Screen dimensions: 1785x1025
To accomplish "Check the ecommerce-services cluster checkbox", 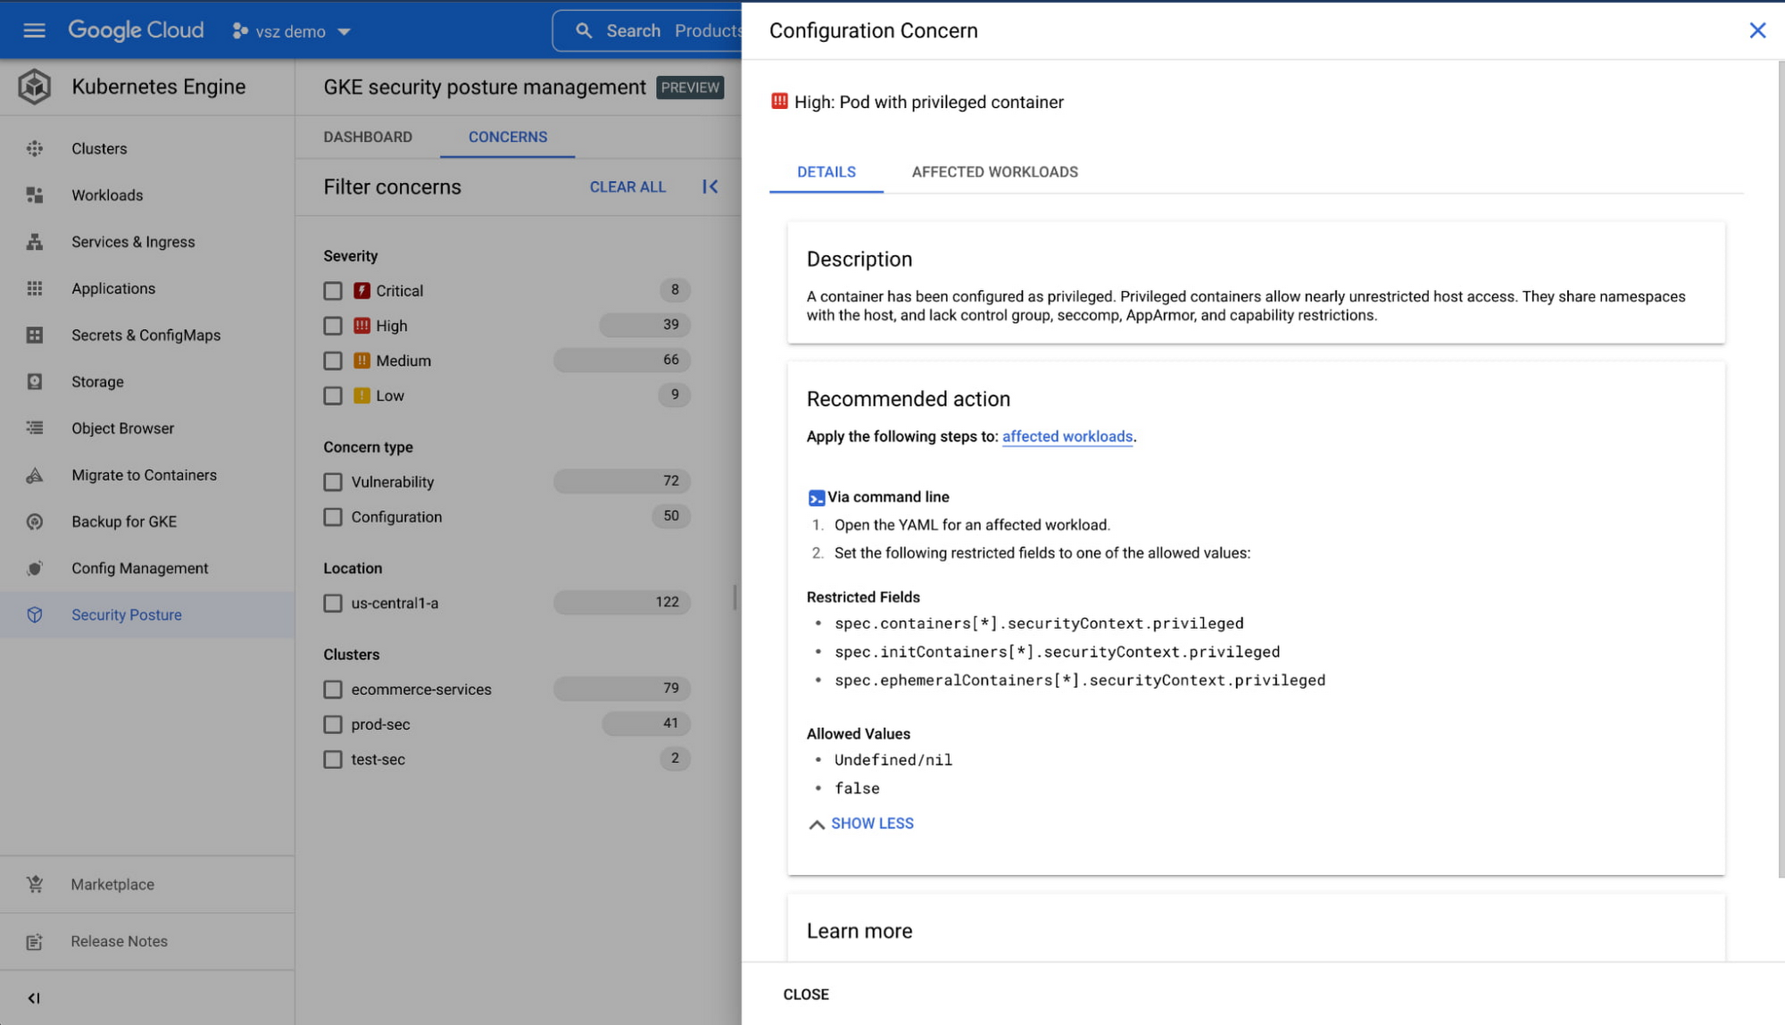I will [333, 690].
